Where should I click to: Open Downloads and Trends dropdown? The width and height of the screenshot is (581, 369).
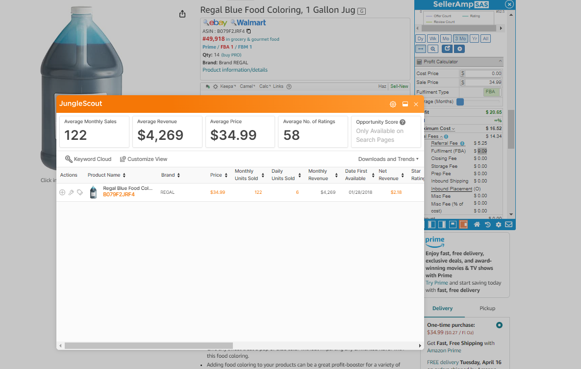(x=388, y=159)
